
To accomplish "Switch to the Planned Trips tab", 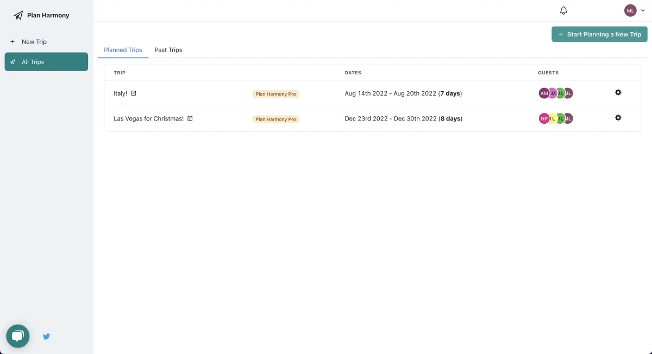I will point(123,50).
